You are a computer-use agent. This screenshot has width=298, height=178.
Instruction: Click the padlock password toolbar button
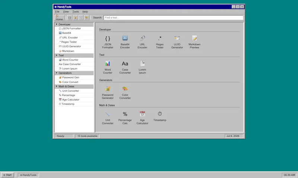76,17
